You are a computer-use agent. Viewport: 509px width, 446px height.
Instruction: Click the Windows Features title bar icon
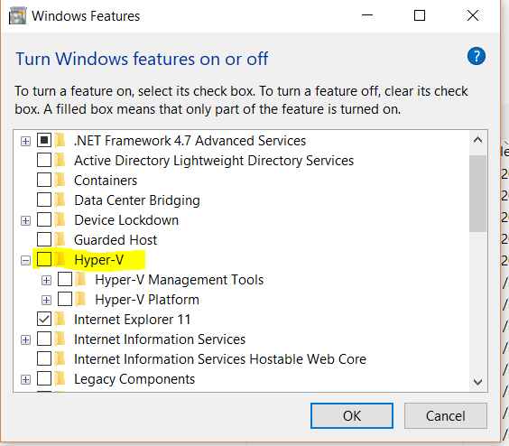point(17,16)
